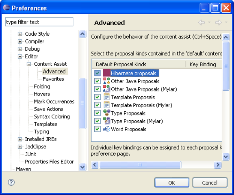Uncheck the Hibernate proposals checkbox
Screen dimensions: 234x195
coord(97,73)
